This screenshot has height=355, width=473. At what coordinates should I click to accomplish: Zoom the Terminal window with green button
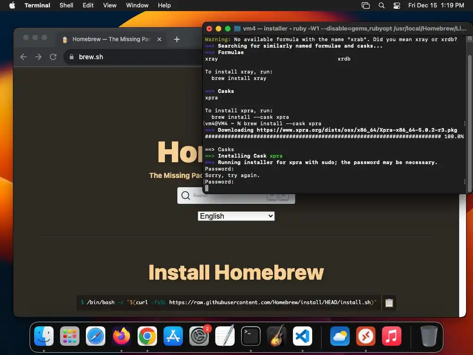[x=228, y=29]
